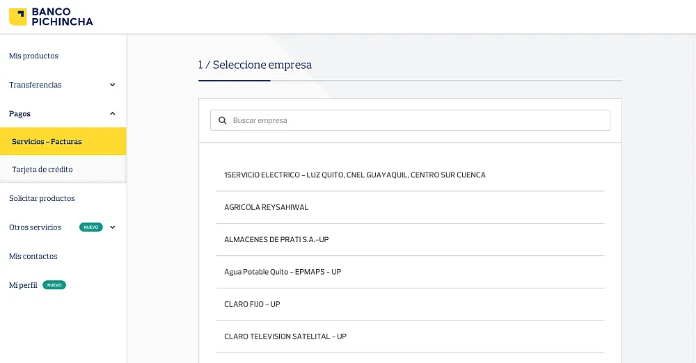
Task: Click the Buscar empresa search field
Action: tap(410, 120)
